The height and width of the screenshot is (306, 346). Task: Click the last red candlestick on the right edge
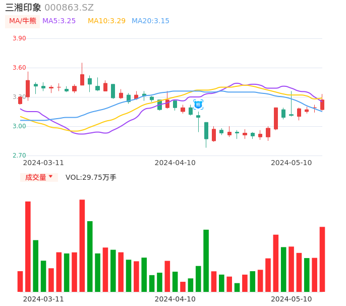[x=322, y=105]
